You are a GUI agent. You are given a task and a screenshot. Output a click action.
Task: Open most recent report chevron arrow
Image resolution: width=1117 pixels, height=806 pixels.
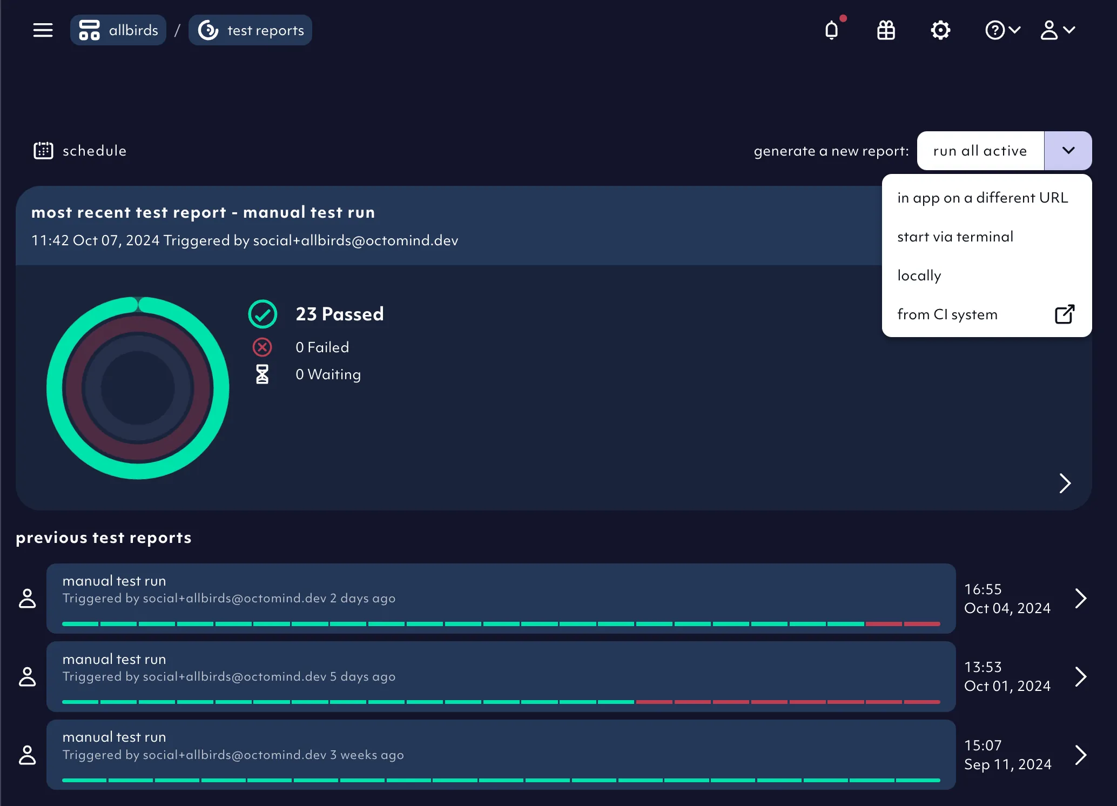point(1065,483)
